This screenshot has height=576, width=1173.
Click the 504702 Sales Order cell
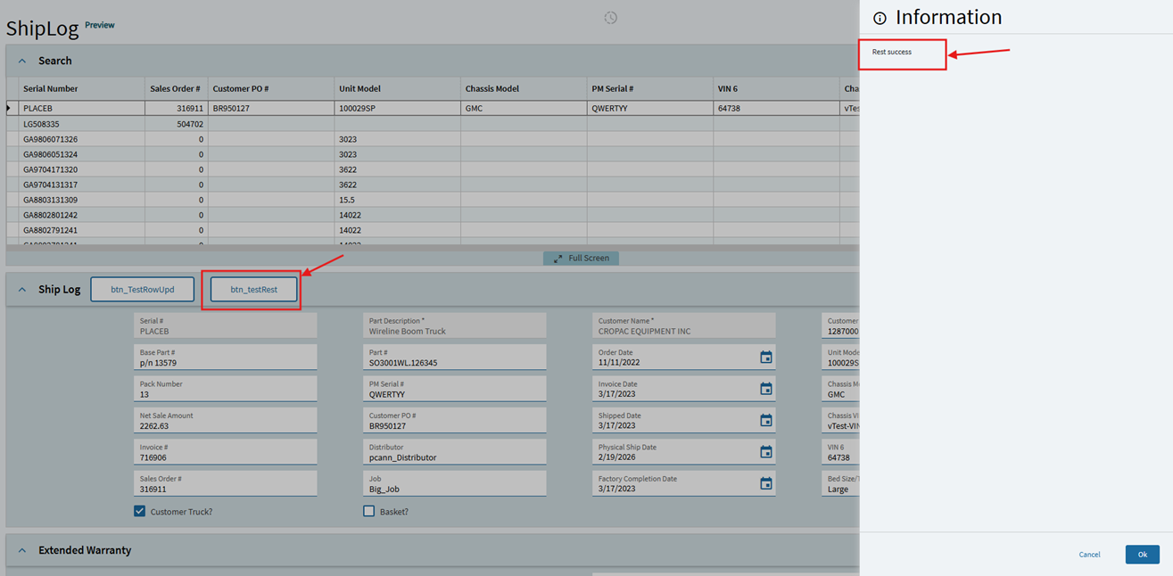(176, 124)
